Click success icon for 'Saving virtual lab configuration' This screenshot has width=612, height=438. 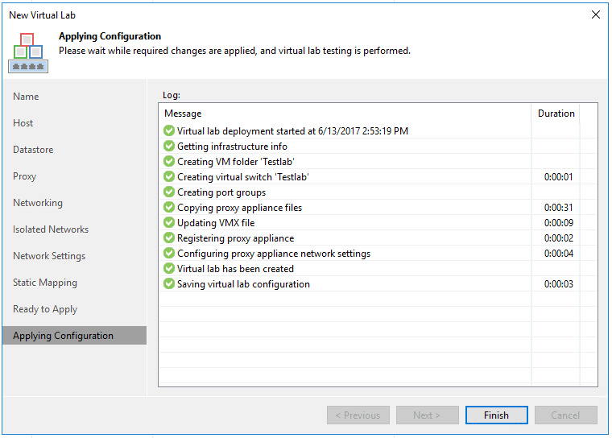point(169,284)
